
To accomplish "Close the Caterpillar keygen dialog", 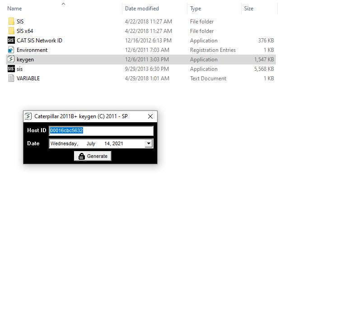I will point(150,116).
